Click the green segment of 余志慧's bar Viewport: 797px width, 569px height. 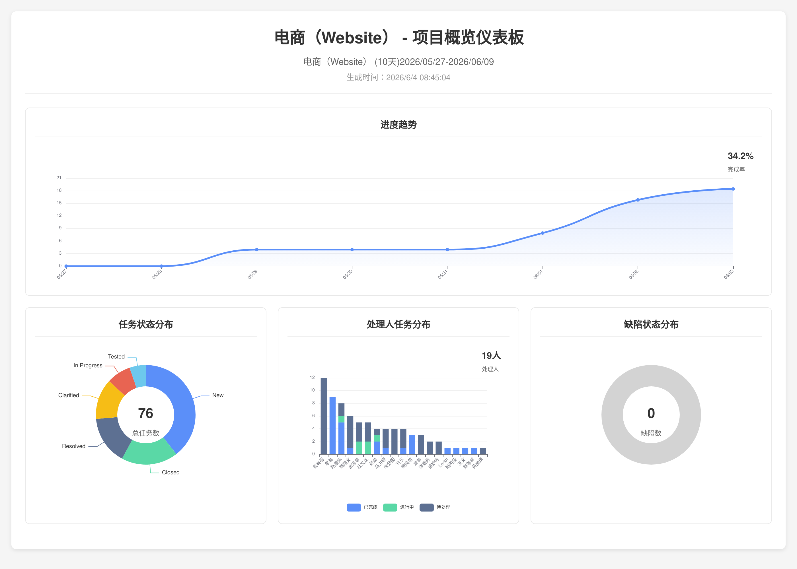click(359, 448)
